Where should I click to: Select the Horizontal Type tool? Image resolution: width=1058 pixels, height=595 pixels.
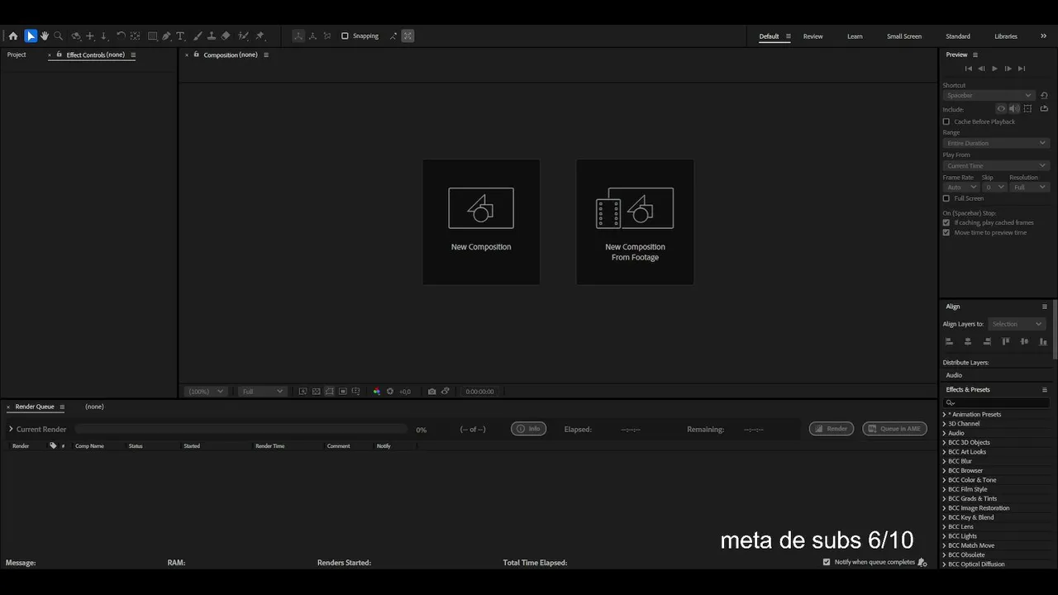point(180,36)
